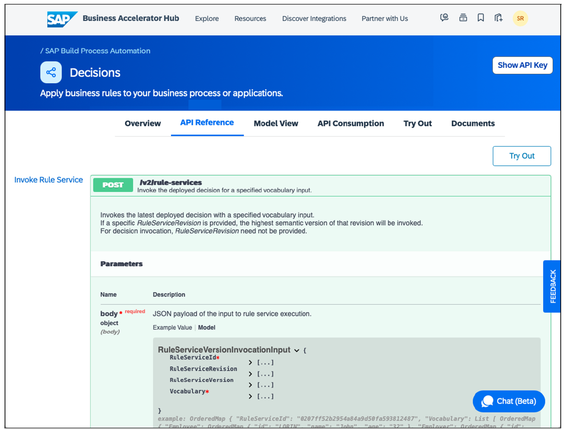Collapse the RuleServiceVersionInvocationInput model
566x430 pixels.
297,351
